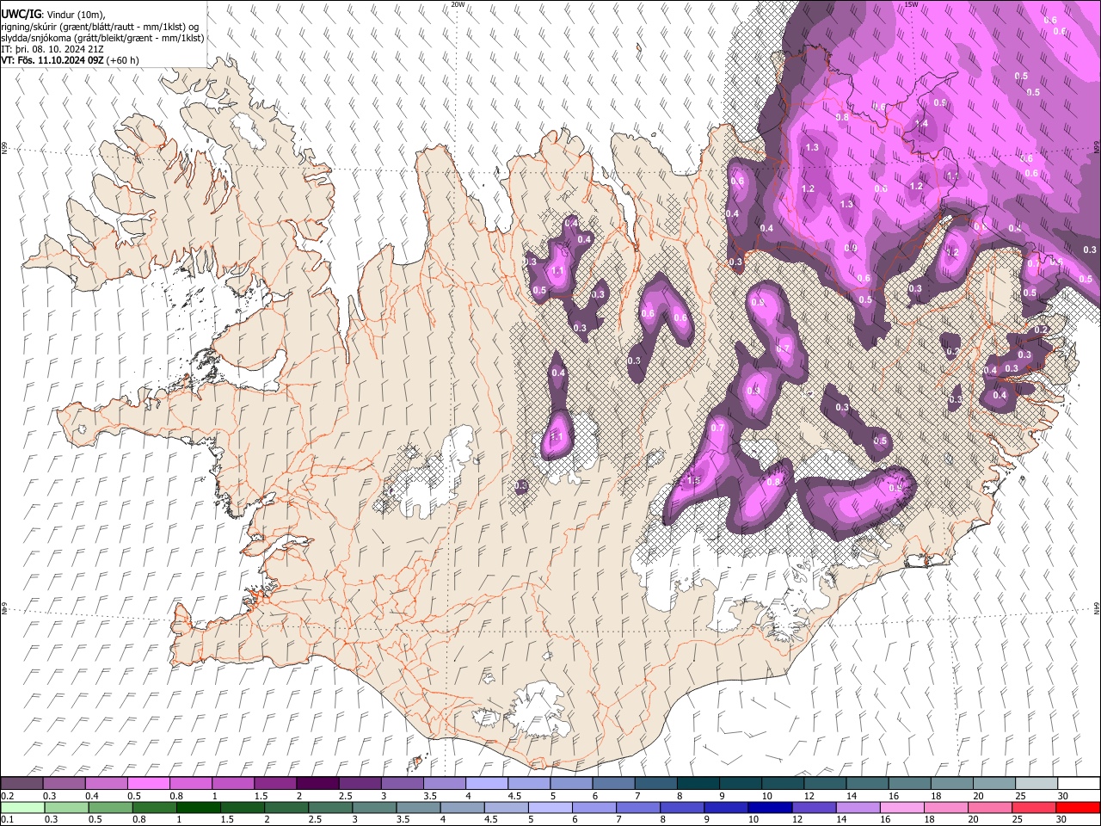The height and width of the screenshot is (826, 1101).
Task: Choose the medium green 0.5 rain legend swatch
Action: click(x=110, y=807)
